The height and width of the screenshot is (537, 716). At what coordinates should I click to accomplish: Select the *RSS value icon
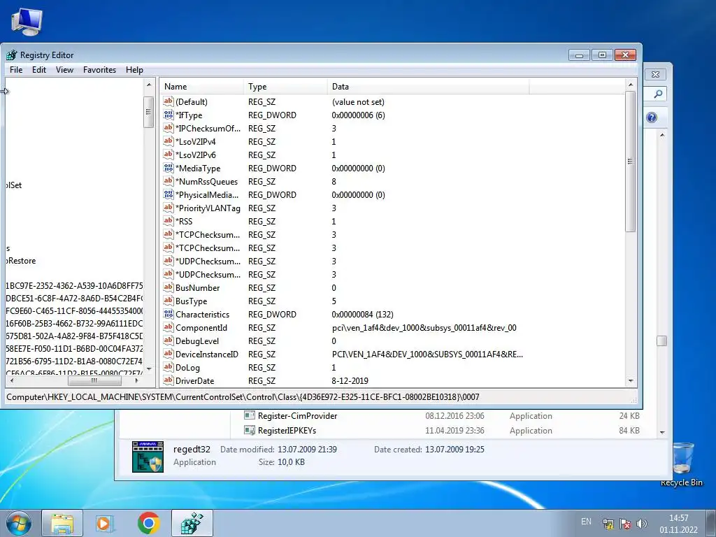point(168,220)
